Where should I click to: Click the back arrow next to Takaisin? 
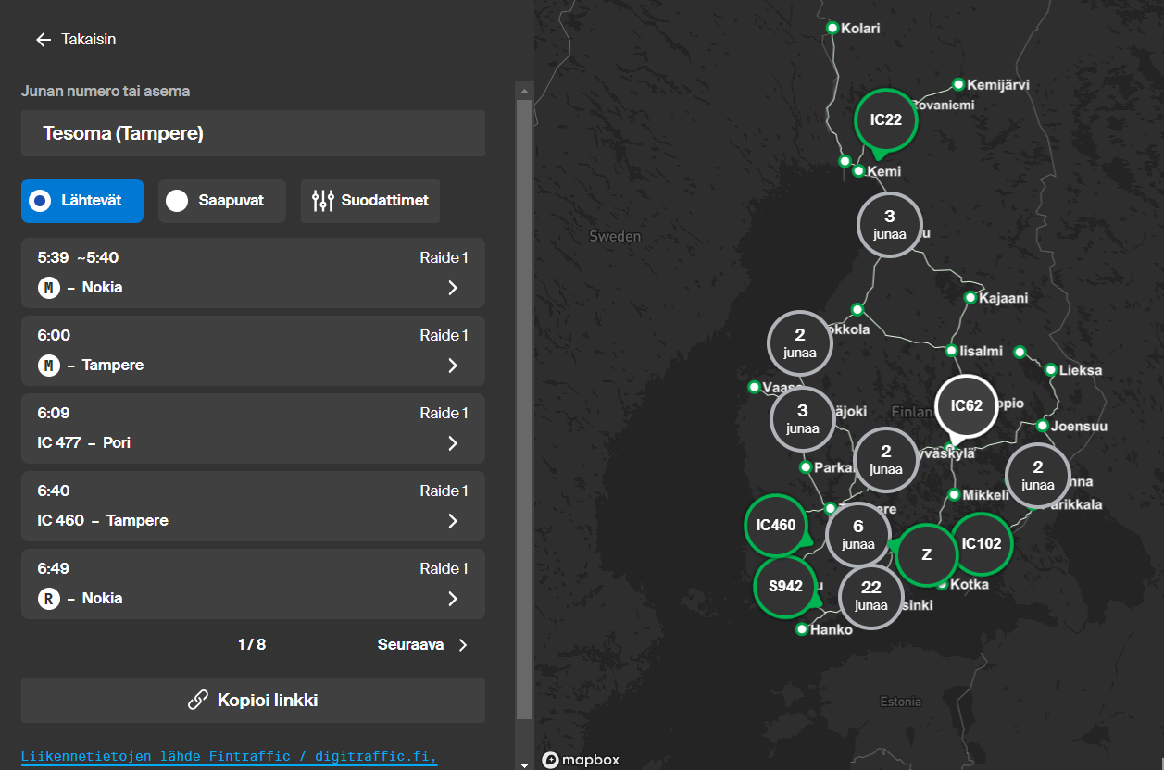coord(43,40)
